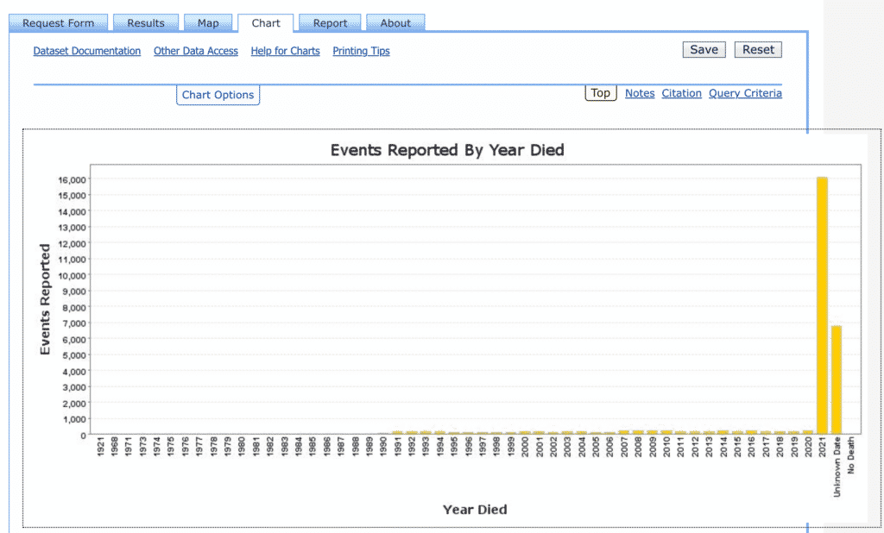Open the Dataset Documentation link
This screenshot has width=884, height=533.
(x=87, y=51)
